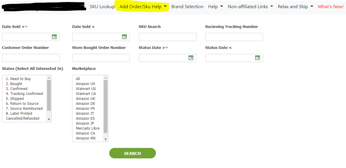Screen dimensions: 346x168
Task: Select 'Mercado Libre' marketplace
Action: [88, 128]
